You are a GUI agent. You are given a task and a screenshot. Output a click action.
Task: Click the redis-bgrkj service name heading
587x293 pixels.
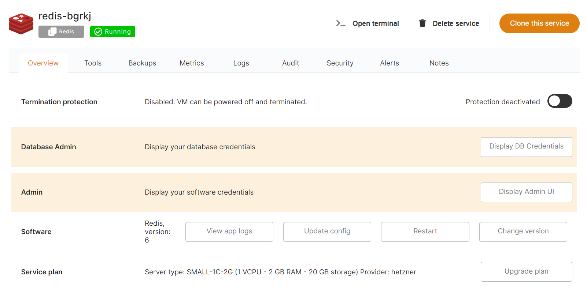[x=65, y=16]
